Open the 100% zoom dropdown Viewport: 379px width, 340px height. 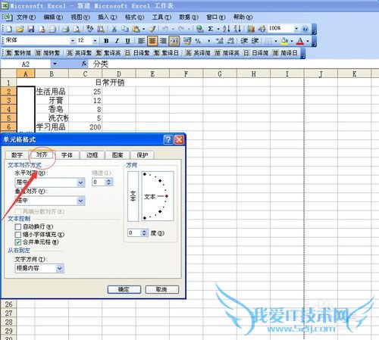[x=296, y=29]
